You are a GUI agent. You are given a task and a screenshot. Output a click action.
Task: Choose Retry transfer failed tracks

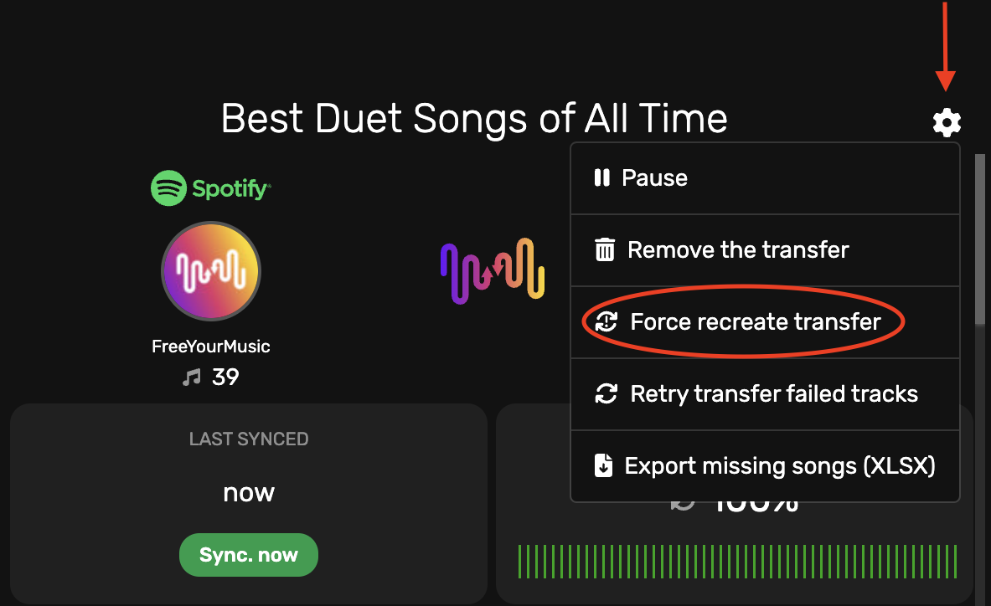773,393
